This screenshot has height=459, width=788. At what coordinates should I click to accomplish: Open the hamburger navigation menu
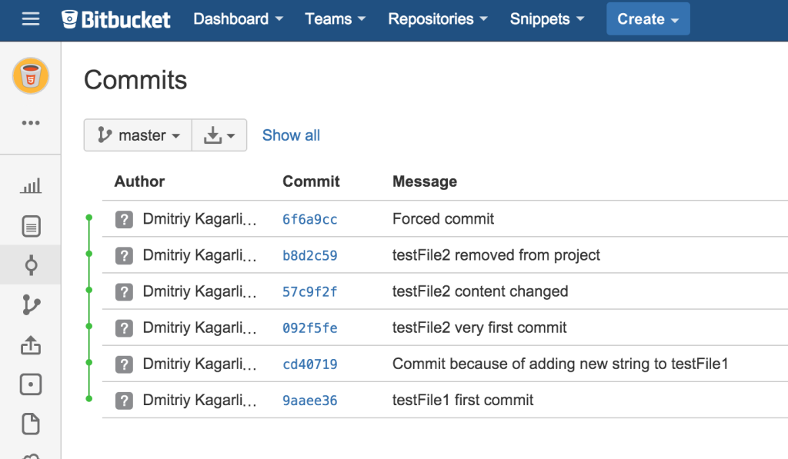[31, 19]
